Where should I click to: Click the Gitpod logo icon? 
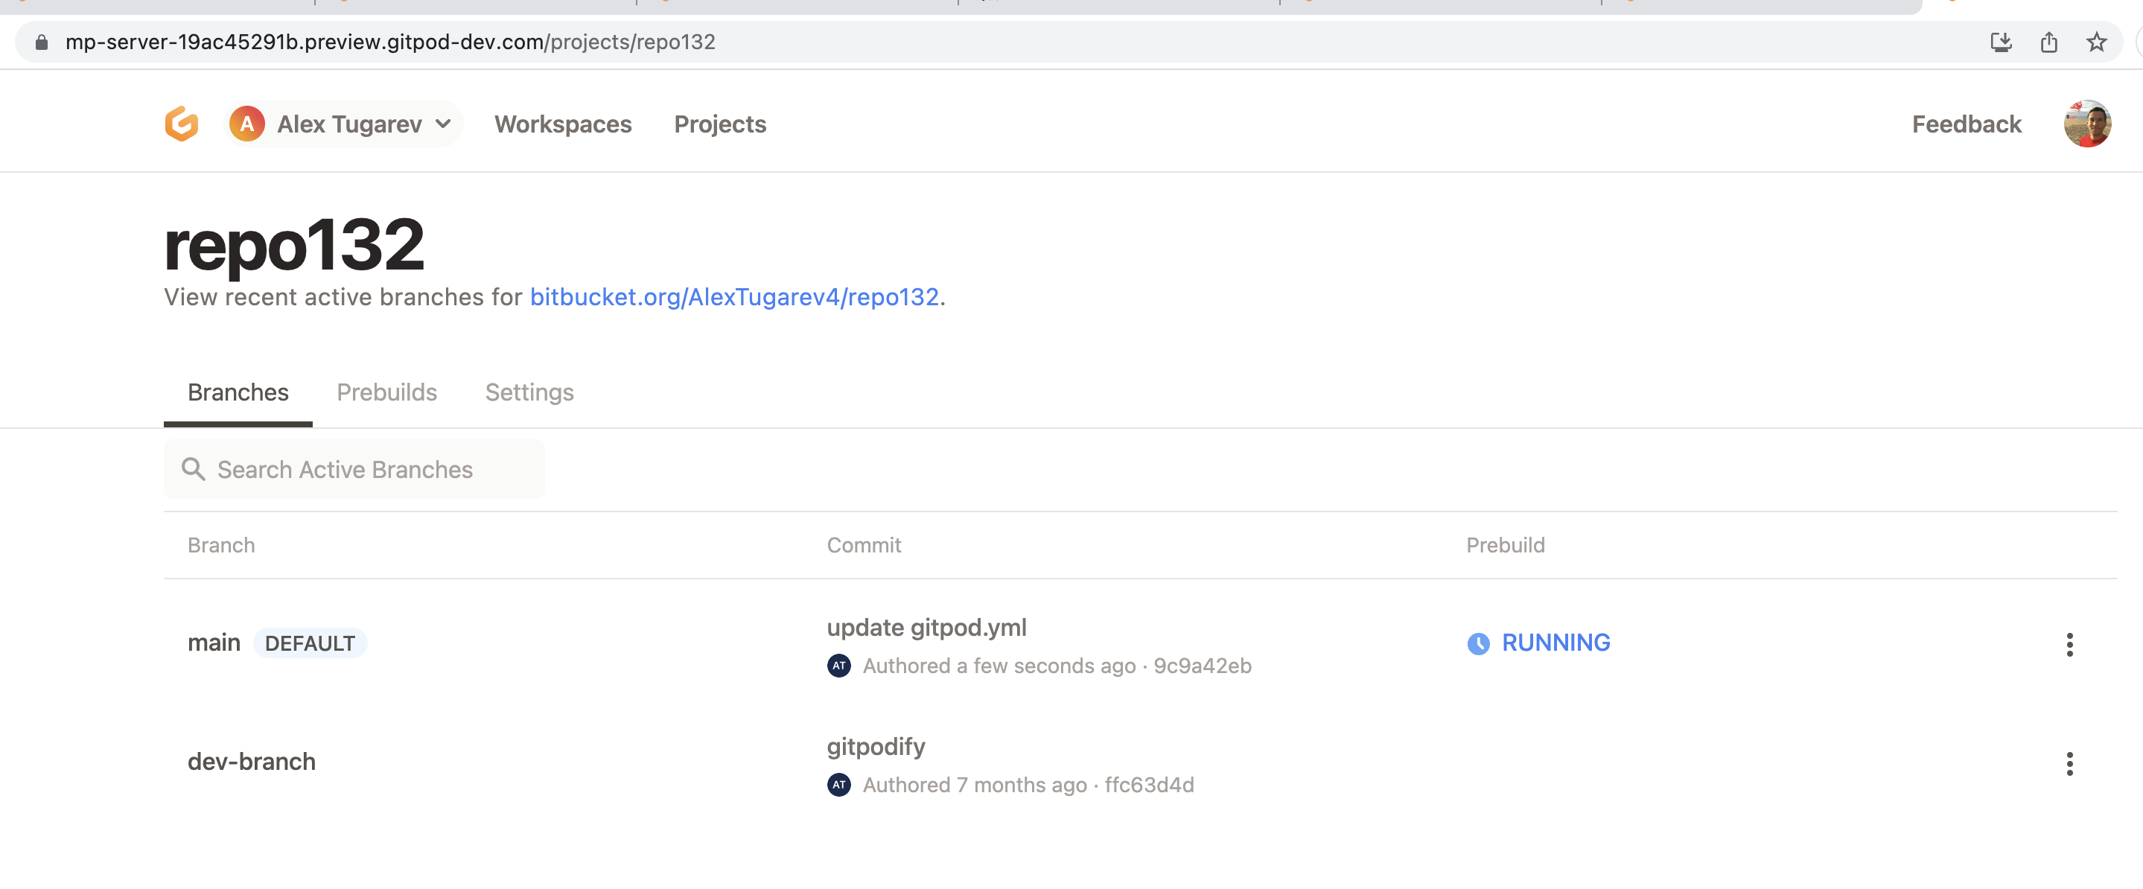182,123
